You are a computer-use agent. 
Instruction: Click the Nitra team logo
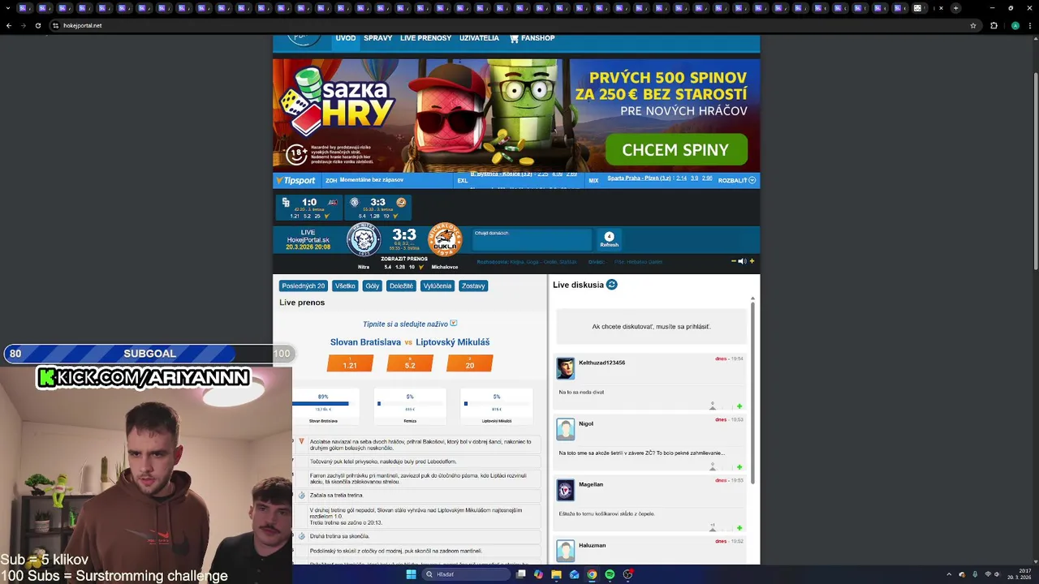(x=364, y=239)
